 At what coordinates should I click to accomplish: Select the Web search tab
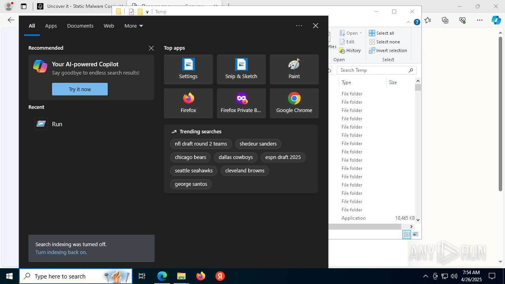click(109, 26)
